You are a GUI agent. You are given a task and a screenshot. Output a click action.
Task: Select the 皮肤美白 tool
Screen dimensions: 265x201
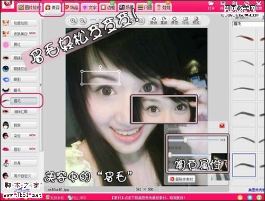click(x=24, y=33)
